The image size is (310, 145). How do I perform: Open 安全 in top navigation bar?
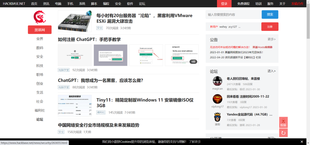pos(118,3)
